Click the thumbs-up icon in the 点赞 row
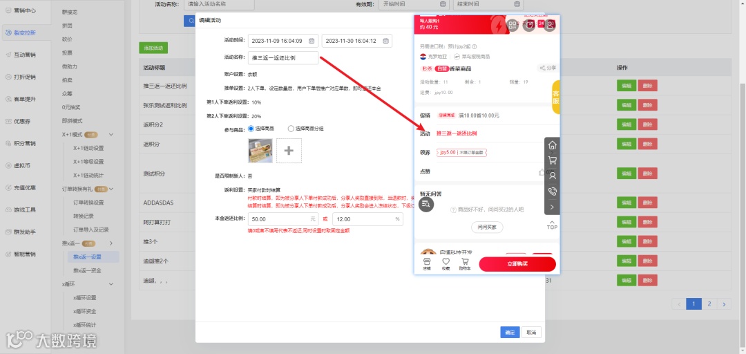The width and height of the screenshot is (746, 354). click(542, 172)
